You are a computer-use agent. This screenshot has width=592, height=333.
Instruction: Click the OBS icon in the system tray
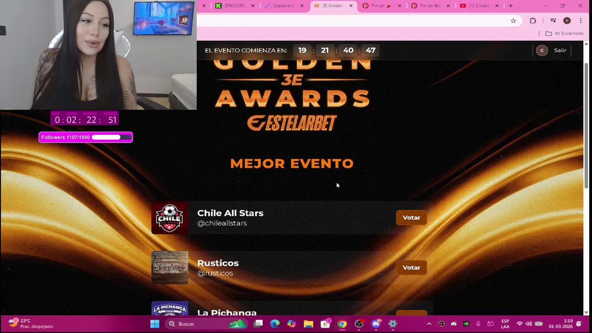point(441,324)
